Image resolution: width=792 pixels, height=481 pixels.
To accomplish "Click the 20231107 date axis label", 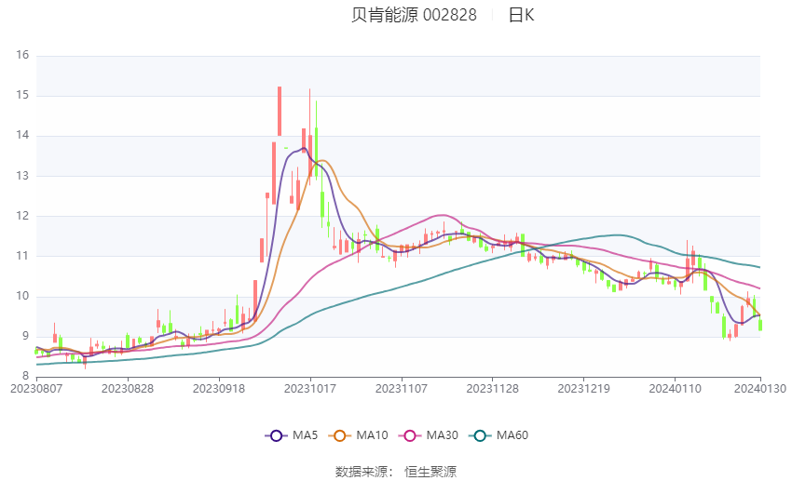I will point(401,389).
